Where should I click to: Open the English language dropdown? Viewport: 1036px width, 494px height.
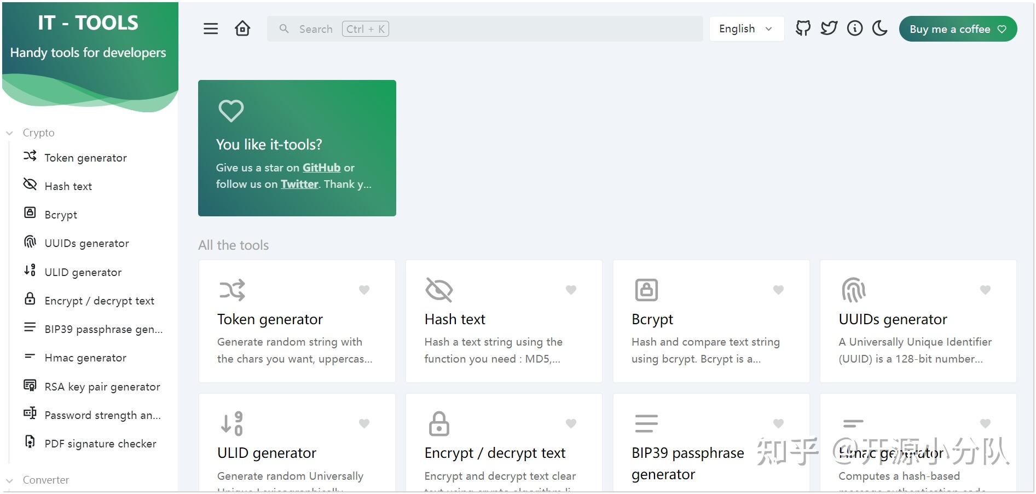(746, 28)
